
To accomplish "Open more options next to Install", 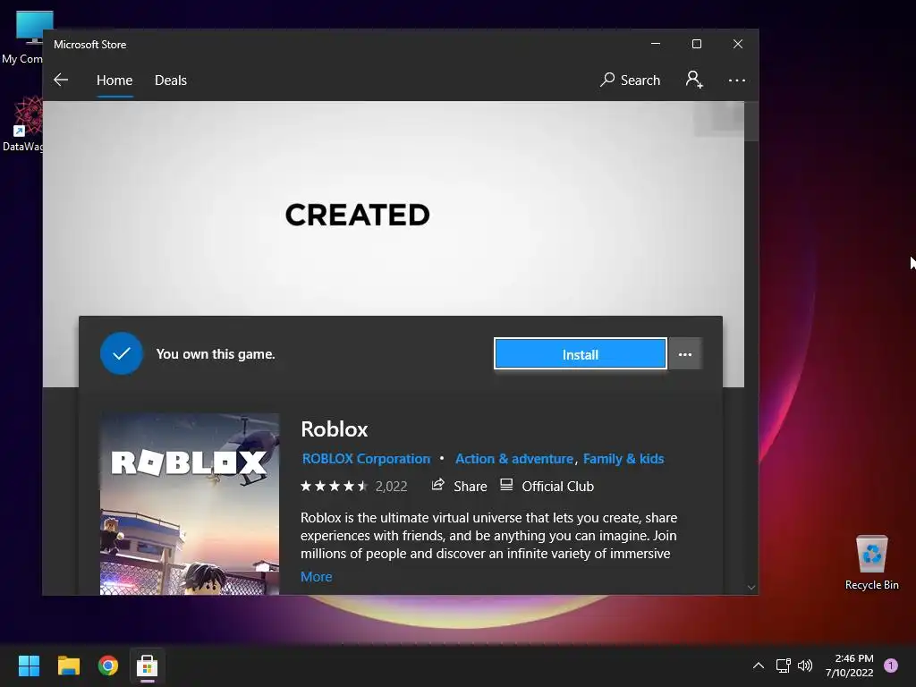I will [x=684, y=354].
